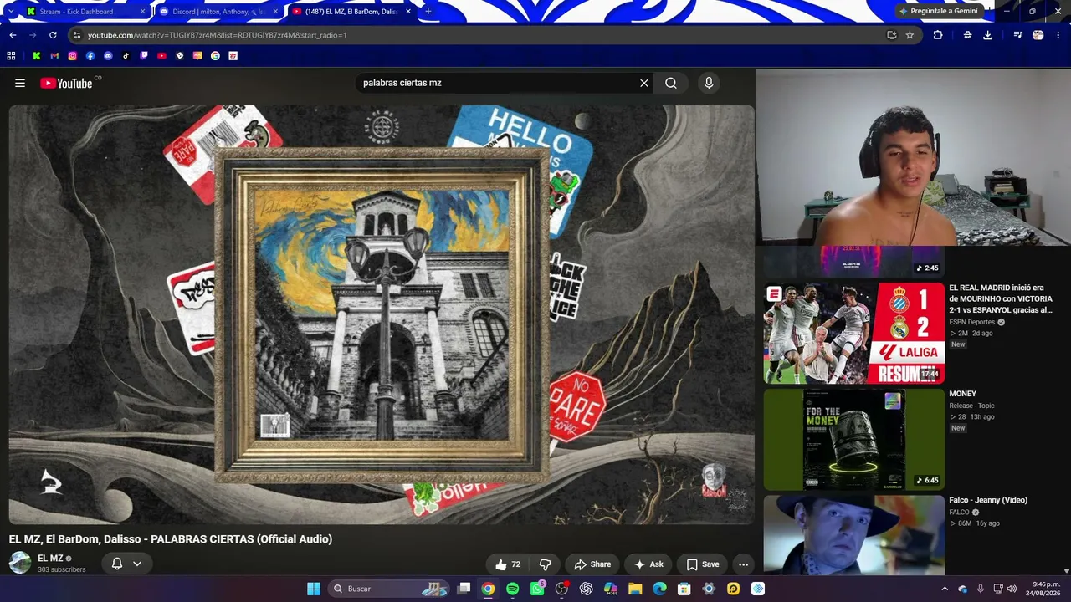Open the media controls icon
Viewport: 1071px width, 602px height.
coord(1017,35)
